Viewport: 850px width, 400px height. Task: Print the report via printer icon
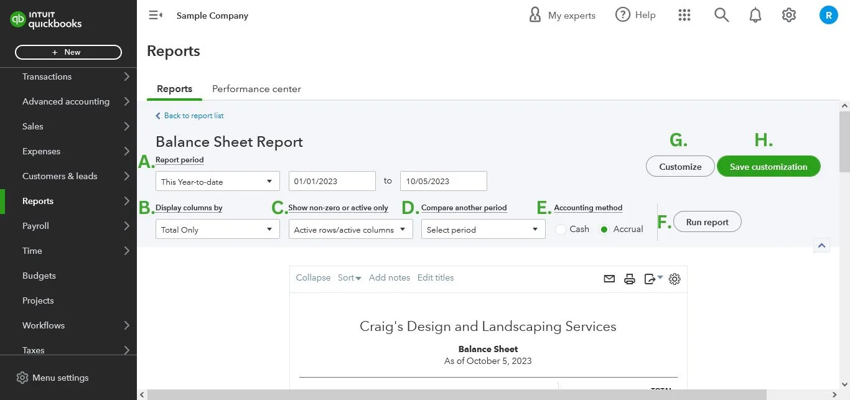629,279
